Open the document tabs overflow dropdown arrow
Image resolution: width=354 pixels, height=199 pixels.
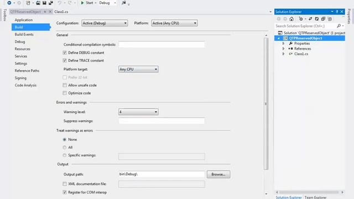270,12
